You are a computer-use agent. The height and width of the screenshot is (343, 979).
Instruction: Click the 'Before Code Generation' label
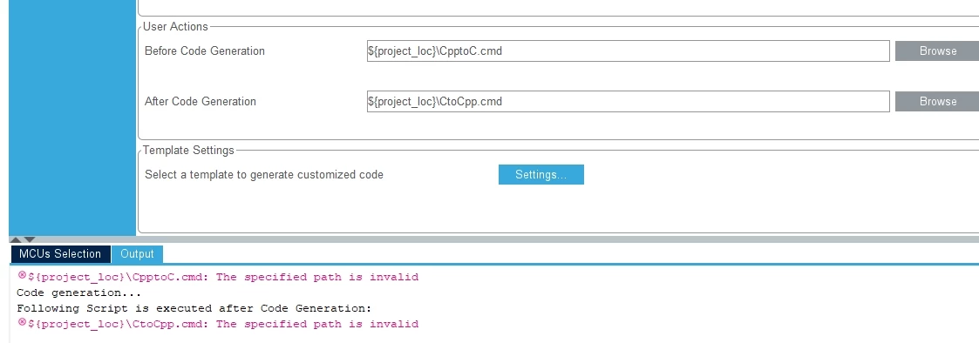pyautogui.click(x=205, y=51)
